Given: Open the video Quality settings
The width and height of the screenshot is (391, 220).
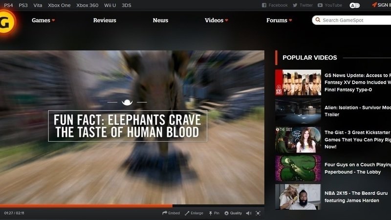Looking at the screenshot, I should pos(233,213).
